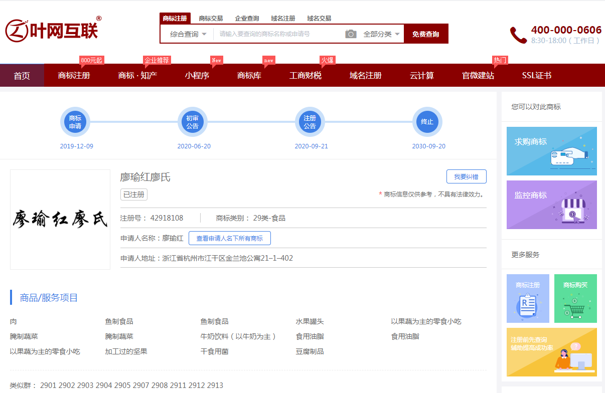The height and width of the screenshot is (393, 605).
Task: Open the 求购商标 banner card
Action: point(551,151)
